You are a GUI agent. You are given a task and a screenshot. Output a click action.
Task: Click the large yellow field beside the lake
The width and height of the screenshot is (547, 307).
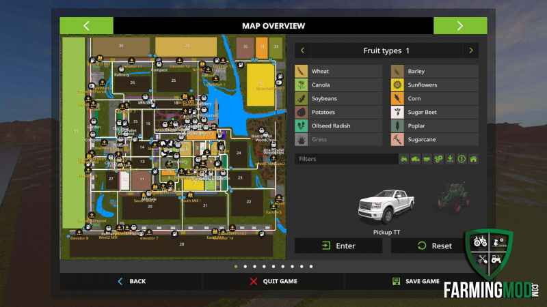[261, 85]
